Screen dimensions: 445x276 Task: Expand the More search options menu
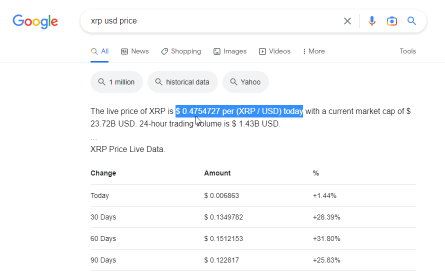(x=314, y=51)
